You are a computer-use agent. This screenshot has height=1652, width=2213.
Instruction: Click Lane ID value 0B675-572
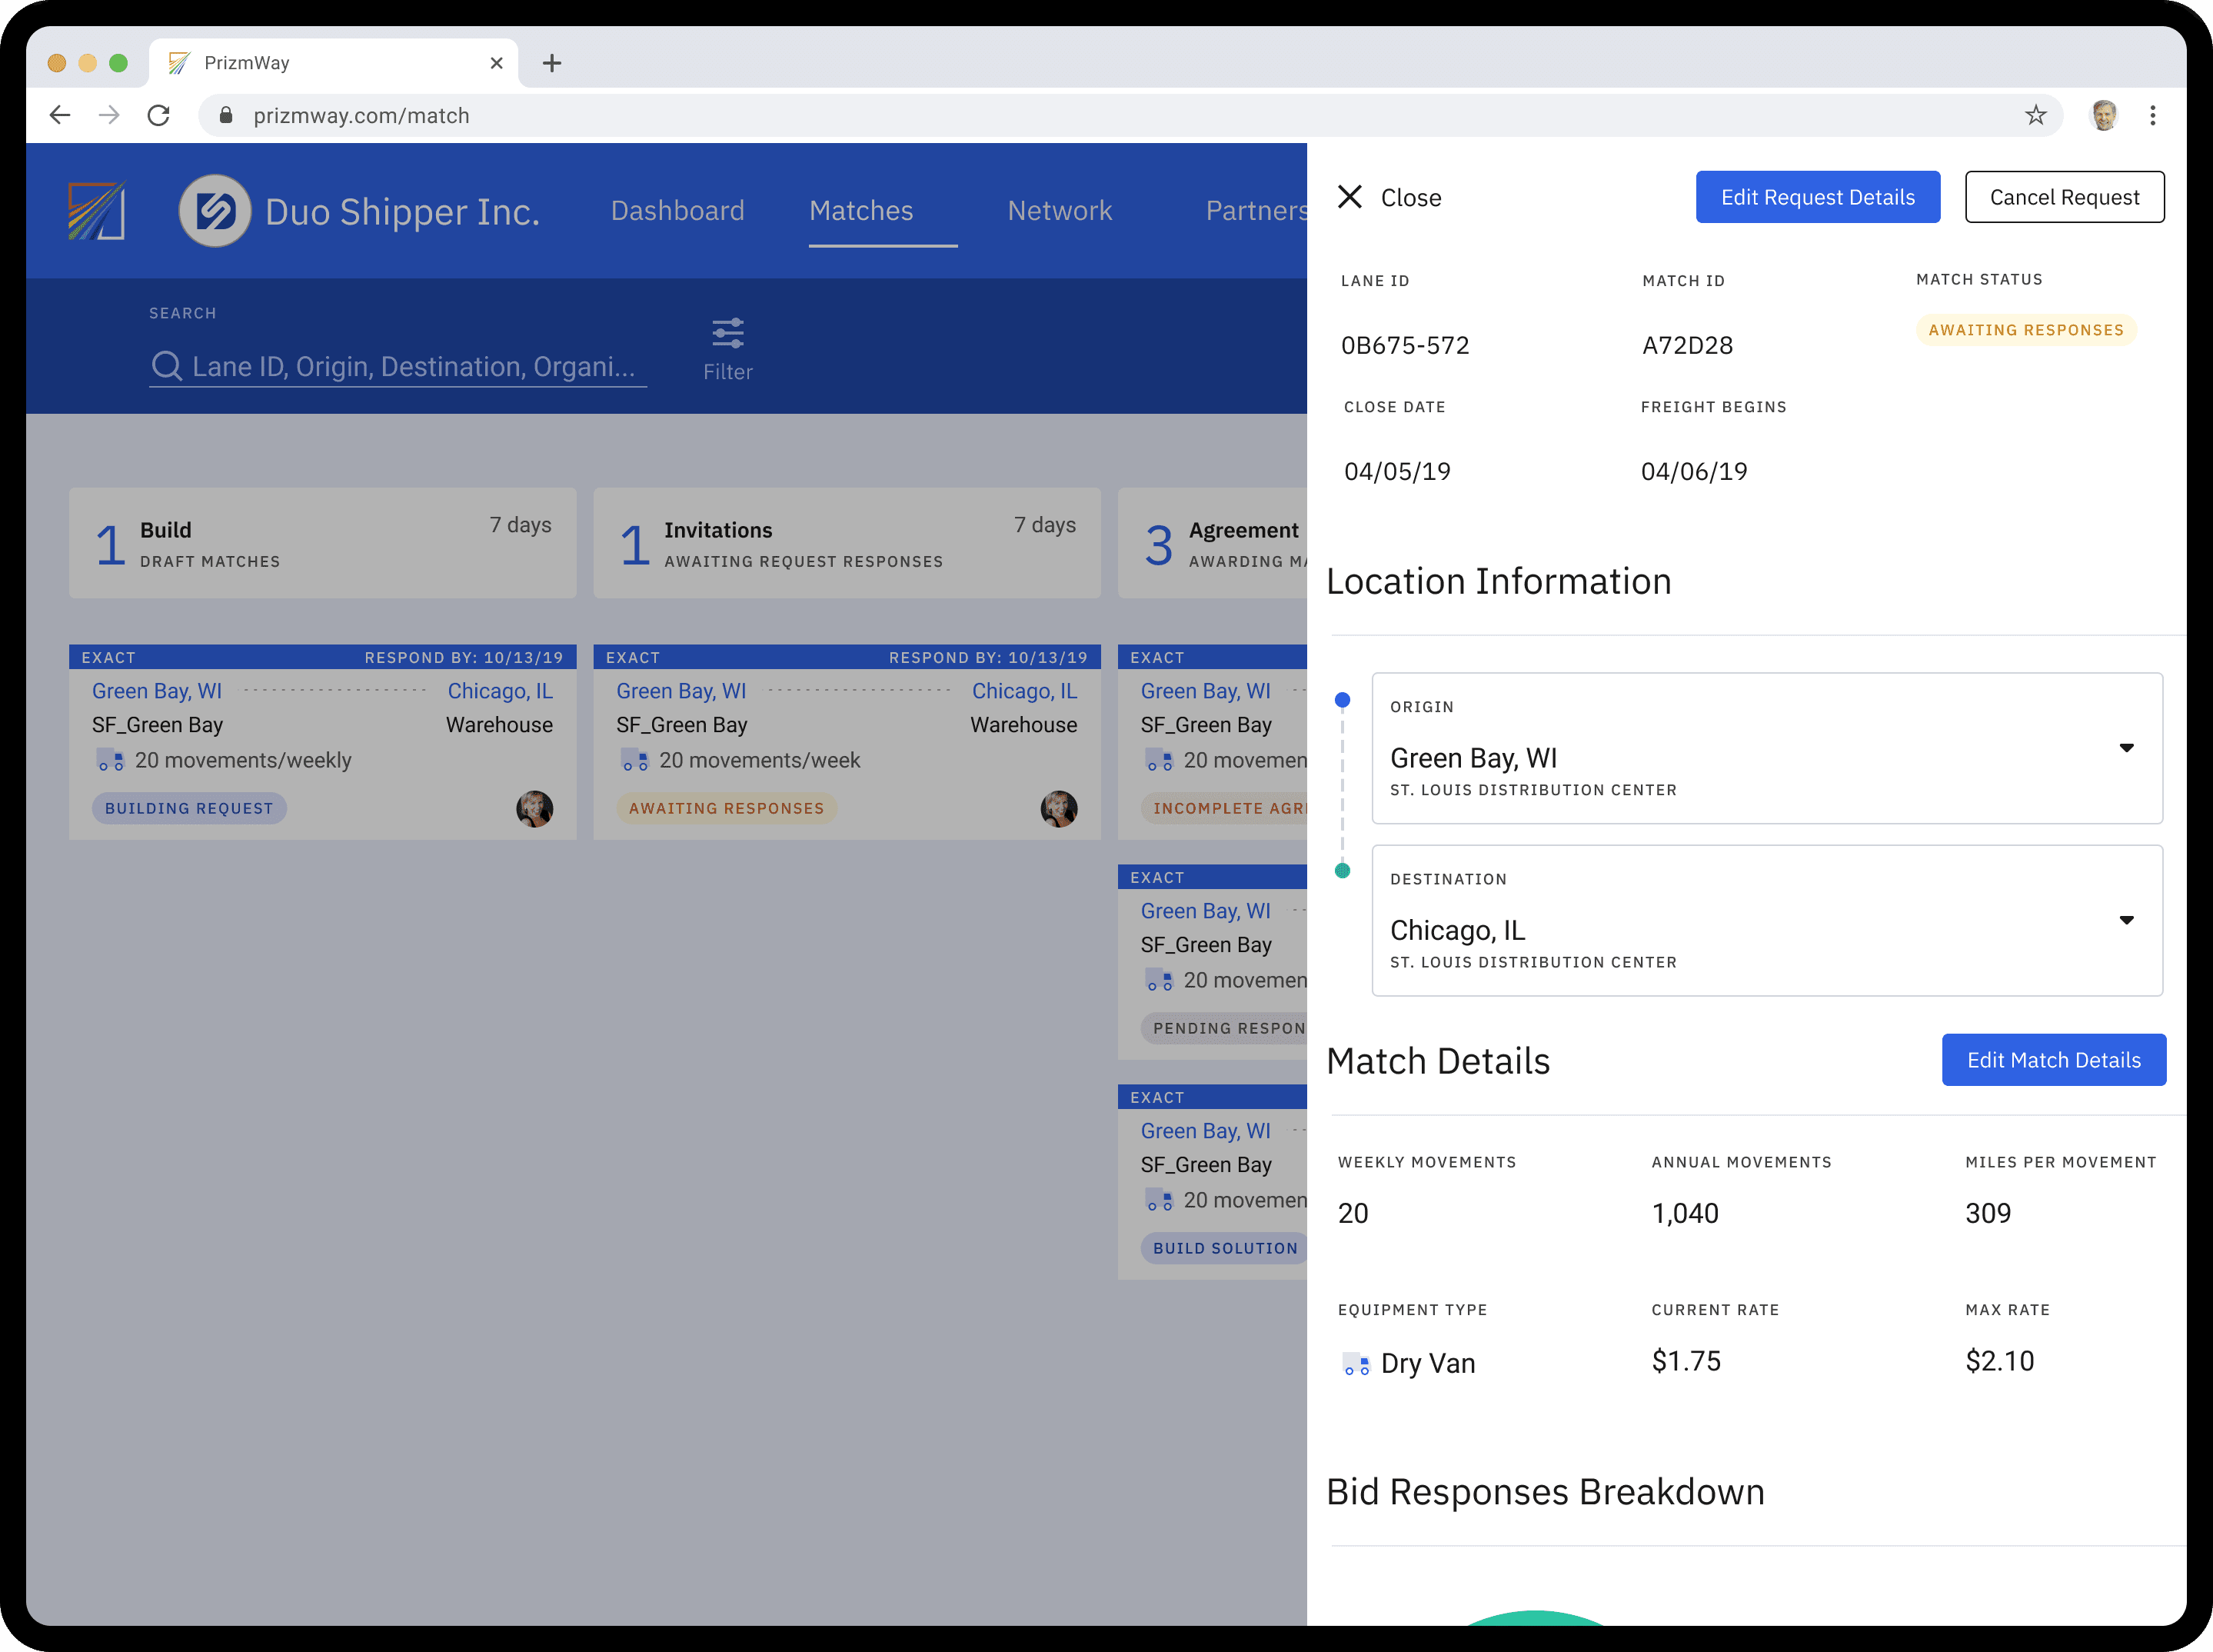(x=1406, y=345)
